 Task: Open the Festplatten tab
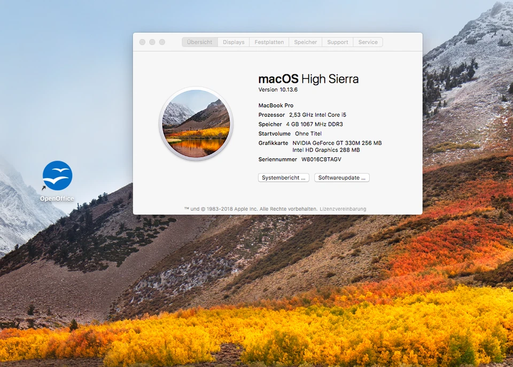point(269,42)
